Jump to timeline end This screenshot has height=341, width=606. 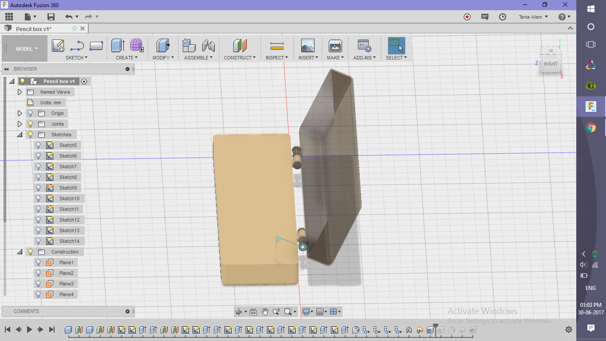point(51,329)
